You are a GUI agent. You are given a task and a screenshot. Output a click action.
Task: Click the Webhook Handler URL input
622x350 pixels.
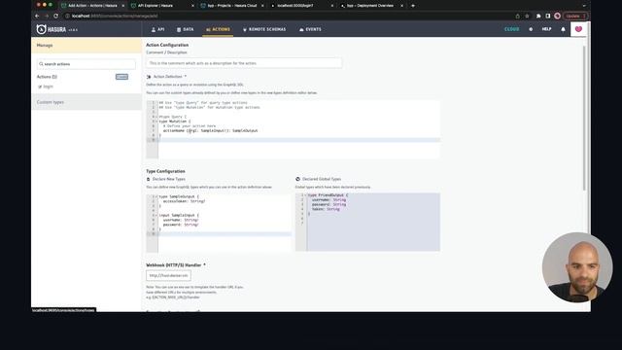[168, 275]
